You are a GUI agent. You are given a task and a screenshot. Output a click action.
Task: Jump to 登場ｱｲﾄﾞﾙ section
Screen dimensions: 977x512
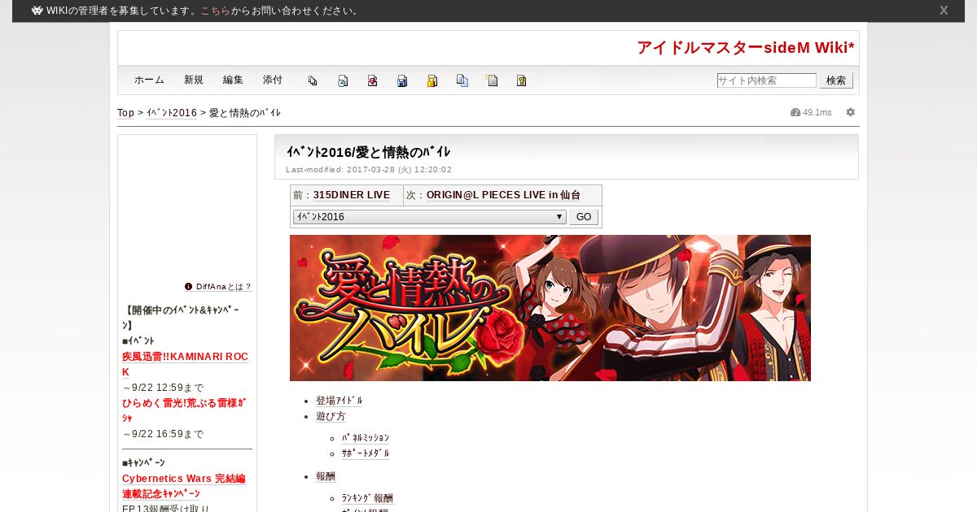pos(340,401)
